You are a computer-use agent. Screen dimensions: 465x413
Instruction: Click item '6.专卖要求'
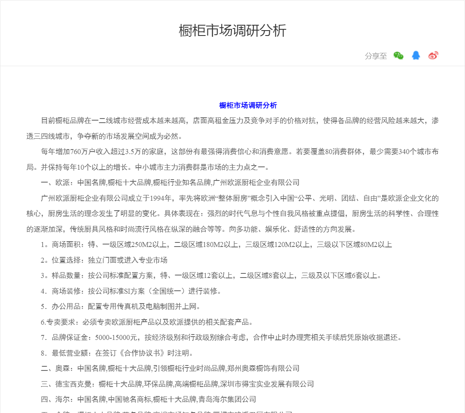pos(146,322)
